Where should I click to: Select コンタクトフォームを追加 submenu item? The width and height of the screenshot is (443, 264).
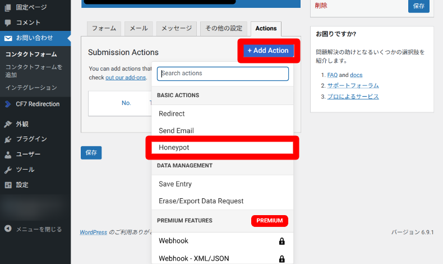coord(34,71)
